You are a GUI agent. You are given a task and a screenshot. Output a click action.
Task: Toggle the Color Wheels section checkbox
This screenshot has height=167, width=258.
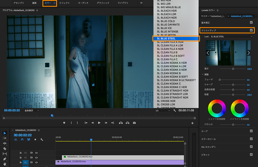pos(251,139)
